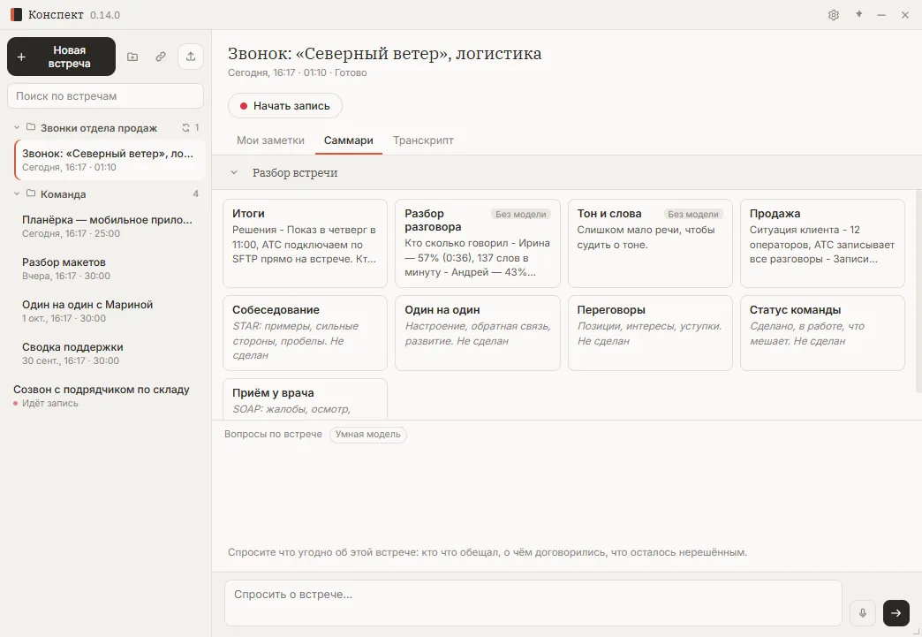Click the cards panel vertical scrollbar

(918, 291)
